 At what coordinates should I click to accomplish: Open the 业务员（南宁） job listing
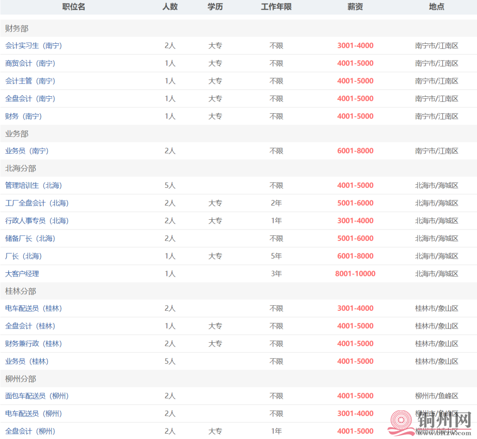[27, 151]
